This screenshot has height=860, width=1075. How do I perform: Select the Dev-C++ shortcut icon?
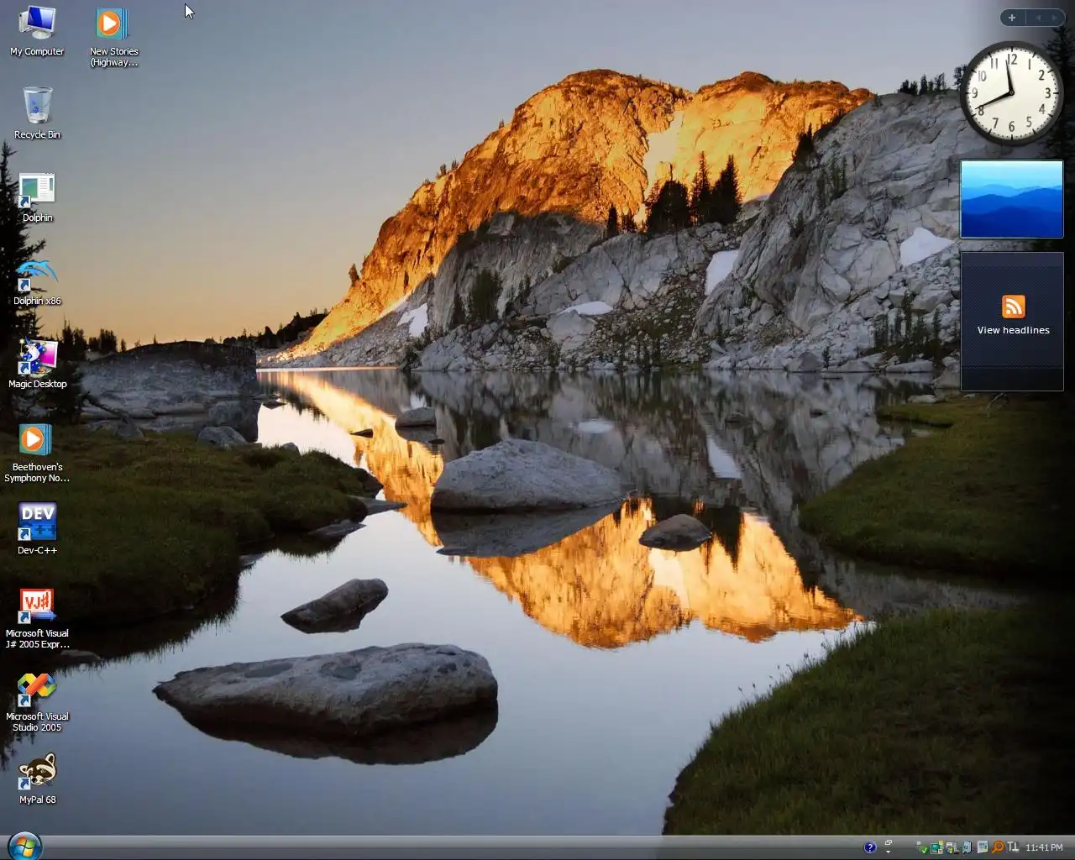tap(37, 528)
